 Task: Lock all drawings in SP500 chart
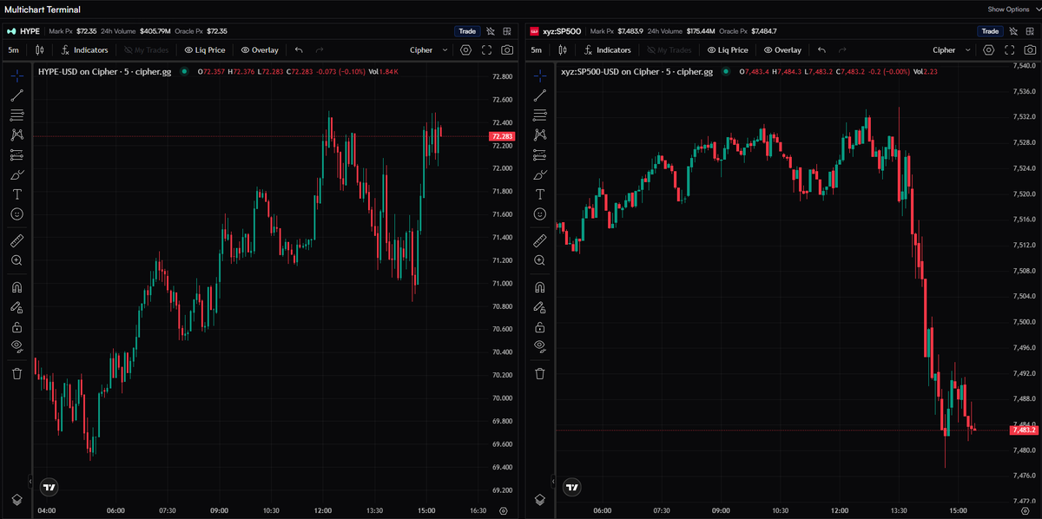[x=540, y=327]
